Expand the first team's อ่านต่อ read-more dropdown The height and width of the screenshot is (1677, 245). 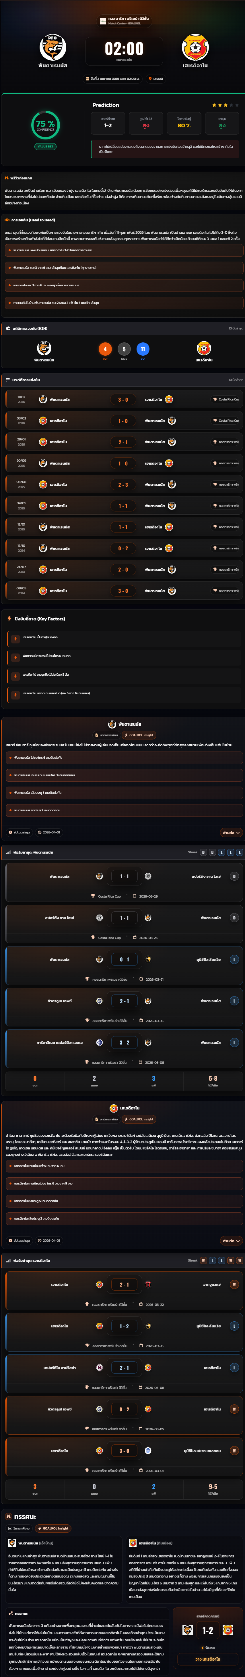tap(231, 832)
